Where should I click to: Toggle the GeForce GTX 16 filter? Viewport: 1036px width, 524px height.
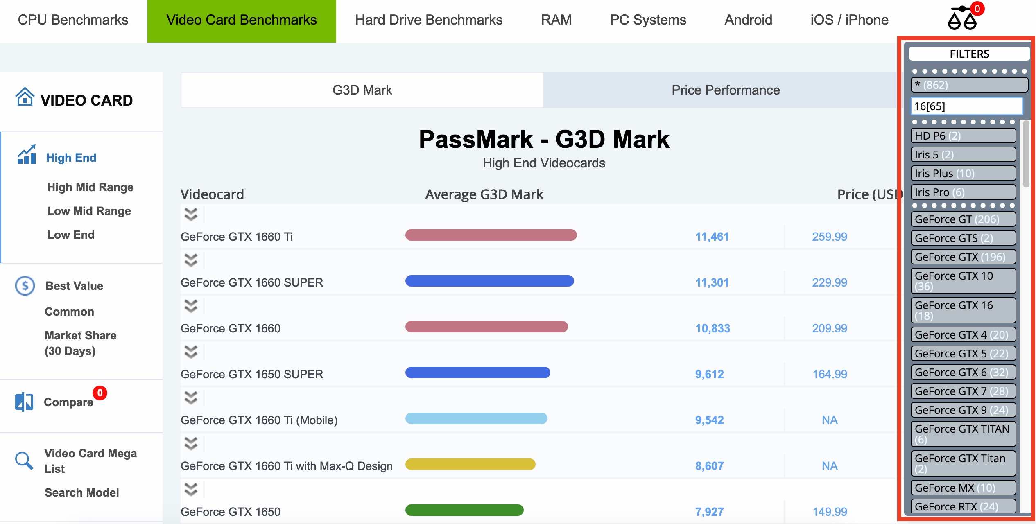pos(963,310)
